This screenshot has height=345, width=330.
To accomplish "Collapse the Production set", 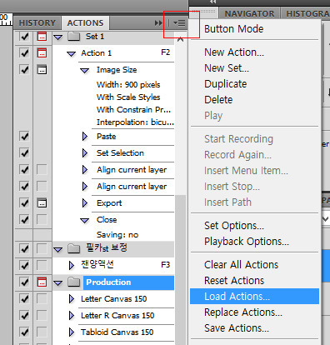I will point(58,283).
